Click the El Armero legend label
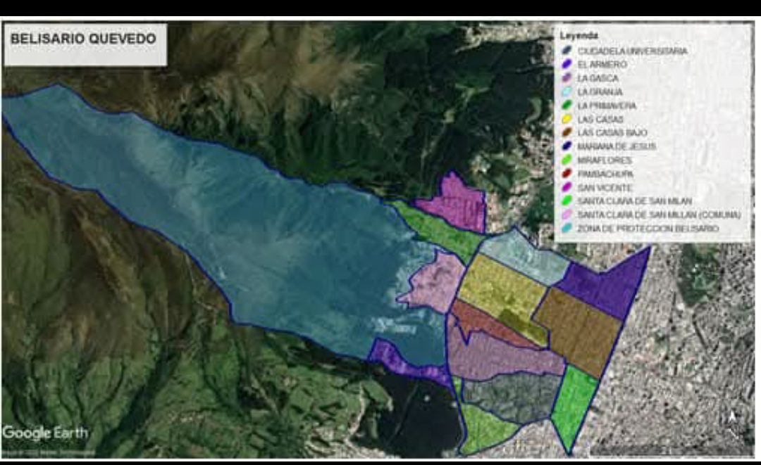761x465 pixels. 602,64
